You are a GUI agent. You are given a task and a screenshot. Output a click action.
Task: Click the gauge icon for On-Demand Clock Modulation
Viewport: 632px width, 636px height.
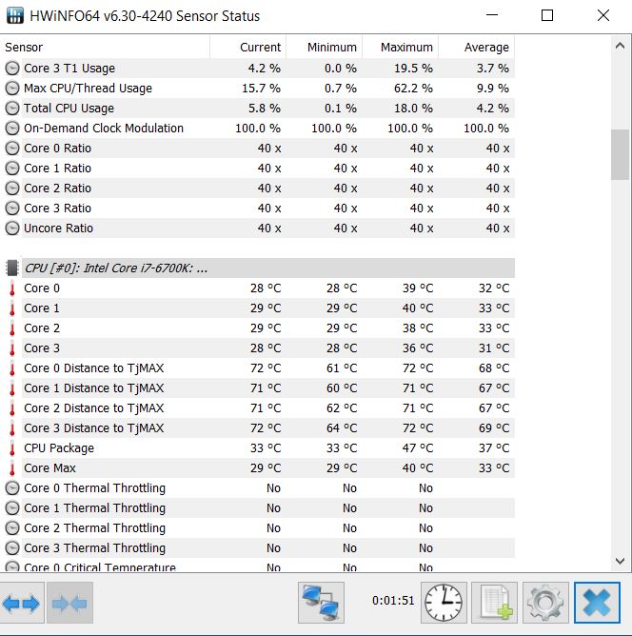[12, 129]
